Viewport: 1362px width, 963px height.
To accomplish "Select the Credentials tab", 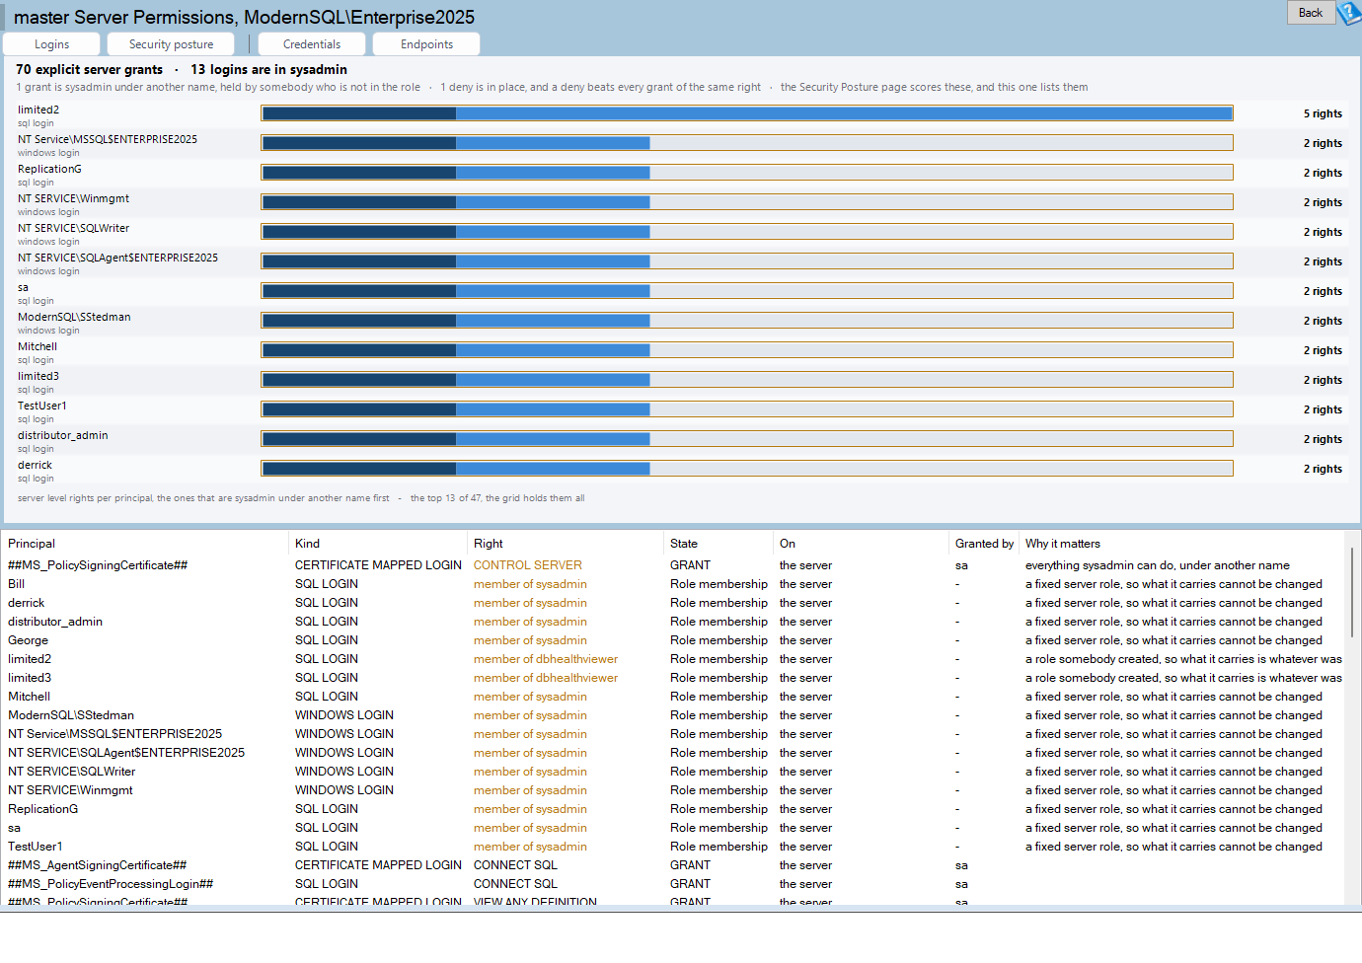I will (312, 44).
